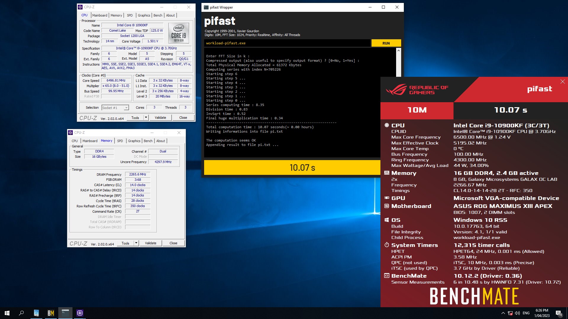This screenshot has width=568, height=319.
Task: Minimize the pifast Wrapper window
Action: 370,7
